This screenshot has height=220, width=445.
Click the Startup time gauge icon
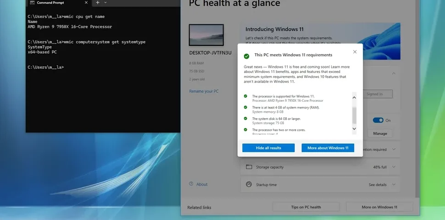click(x=249, y=184)
